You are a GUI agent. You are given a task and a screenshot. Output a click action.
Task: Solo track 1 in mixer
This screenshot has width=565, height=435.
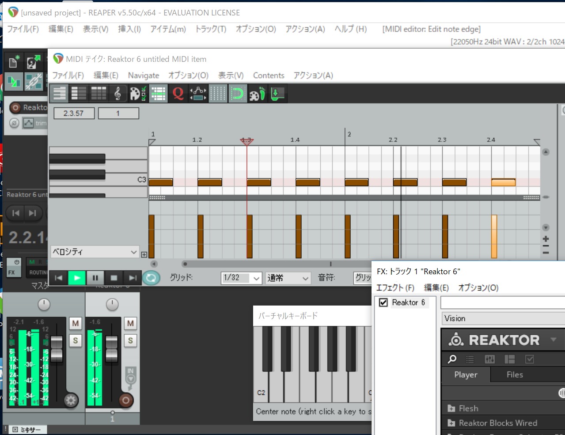130,340
